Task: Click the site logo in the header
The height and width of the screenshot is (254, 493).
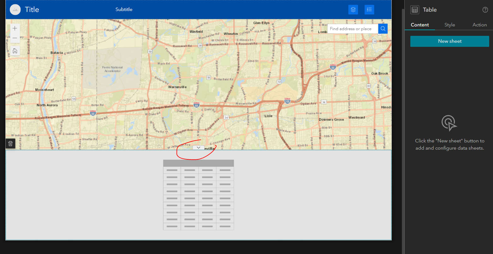Action: (15, 9)
